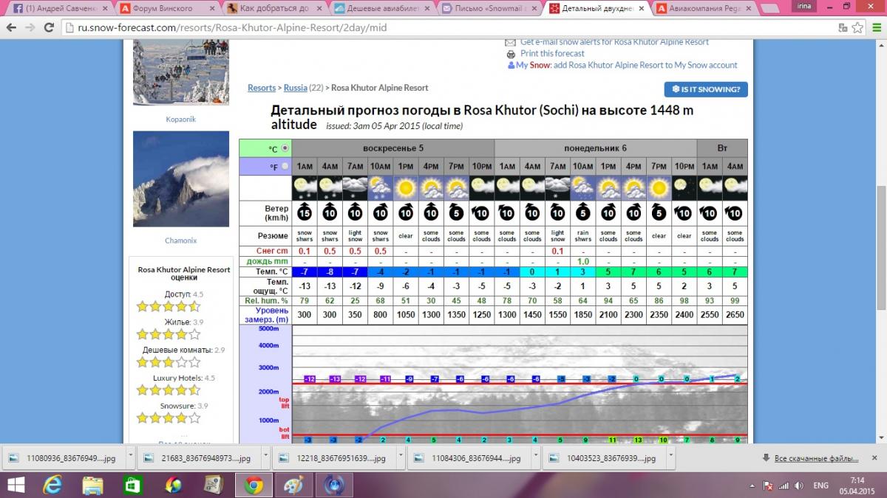Screen dimensions: 887x498
Task: Click the 1PM Sunday clear sun icon
Action: pyautogui.click(x=406, y=187)
